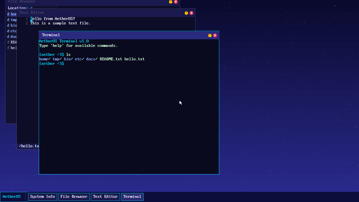Select the home folder row in File Browser
The height and width of the screenshot is (202, 359).
point(11,14)
